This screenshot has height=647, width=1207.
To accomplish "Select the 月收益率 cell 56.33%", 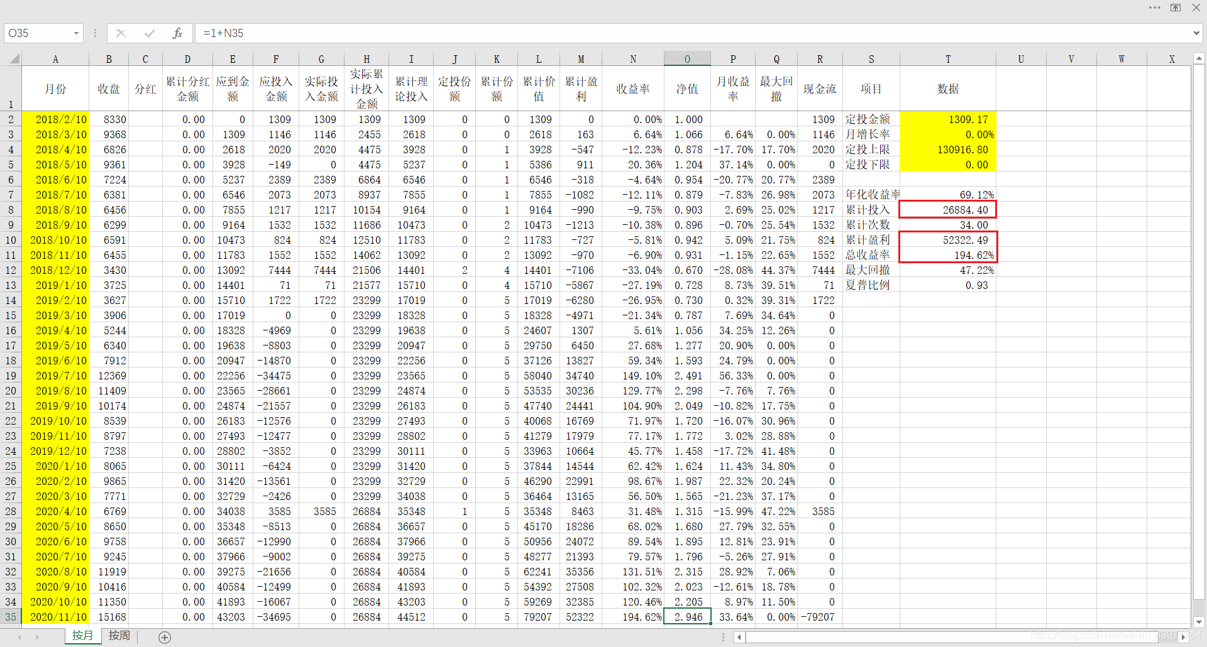I will (733, 376).
